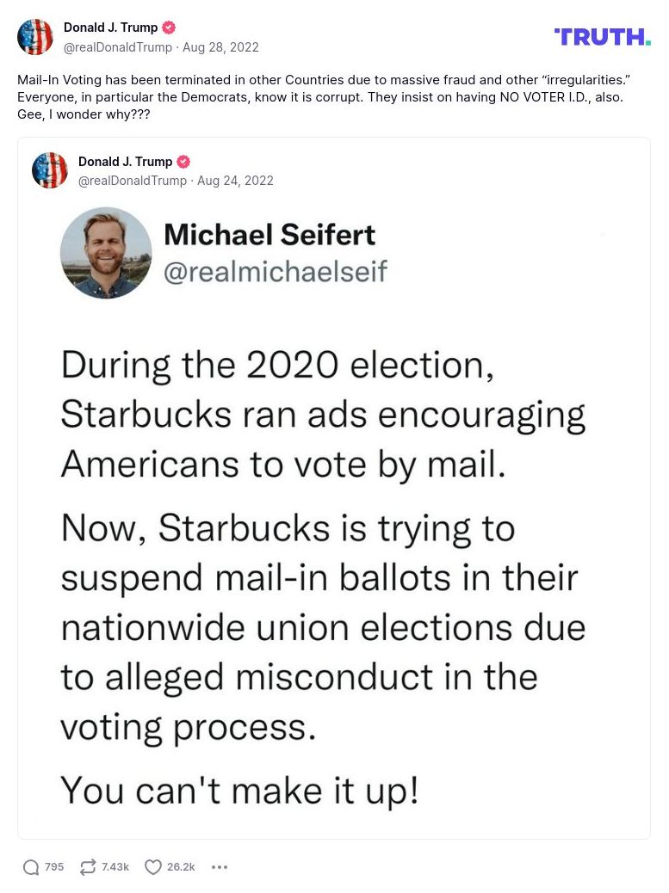Screen dimensions: 669x893
Task: Open the Aug 28, 2022 timestamp
Action: pos(220,47)
